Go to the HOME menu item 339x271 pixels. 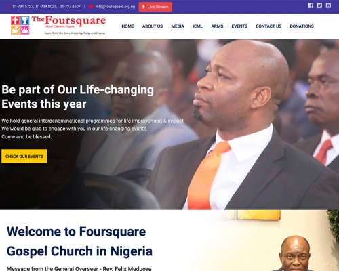point(127,26)
